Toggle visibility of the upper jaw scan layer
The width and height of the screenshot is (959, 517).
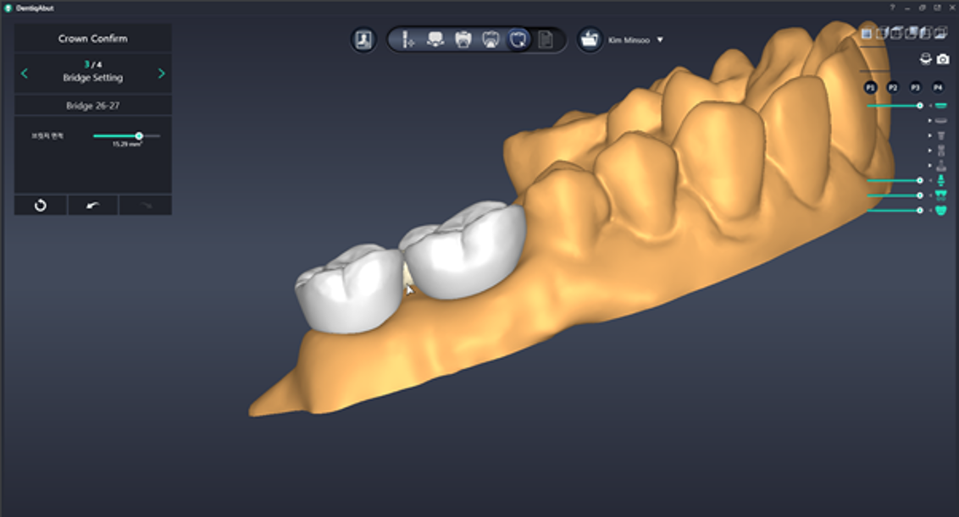[x=940, y=105]
